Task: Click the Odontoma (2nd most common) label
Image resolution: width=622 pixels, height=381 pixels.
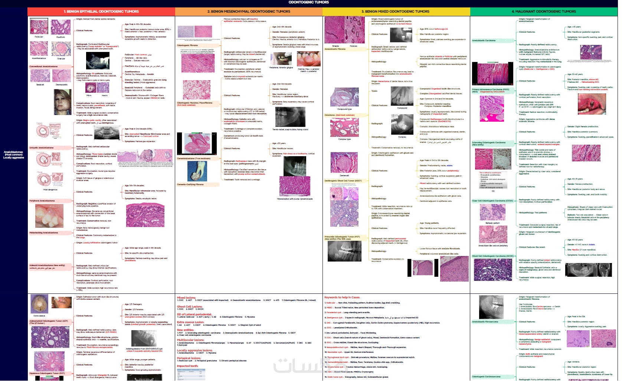Action: [346, 115]
